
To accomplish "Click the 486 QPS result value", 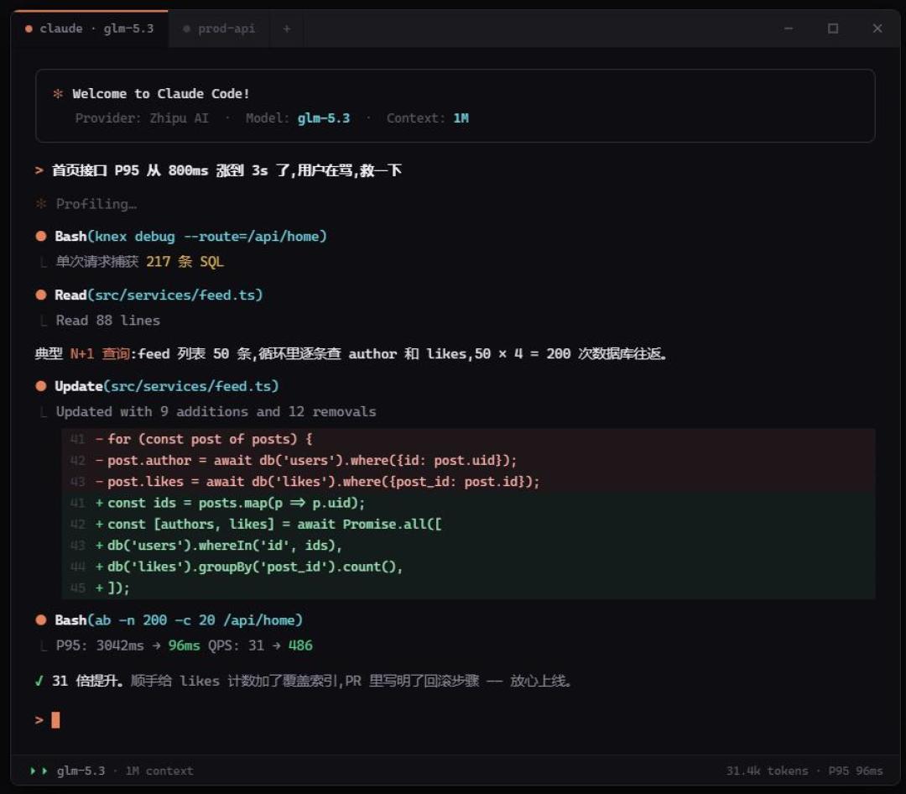I will [x=300, y=646].
